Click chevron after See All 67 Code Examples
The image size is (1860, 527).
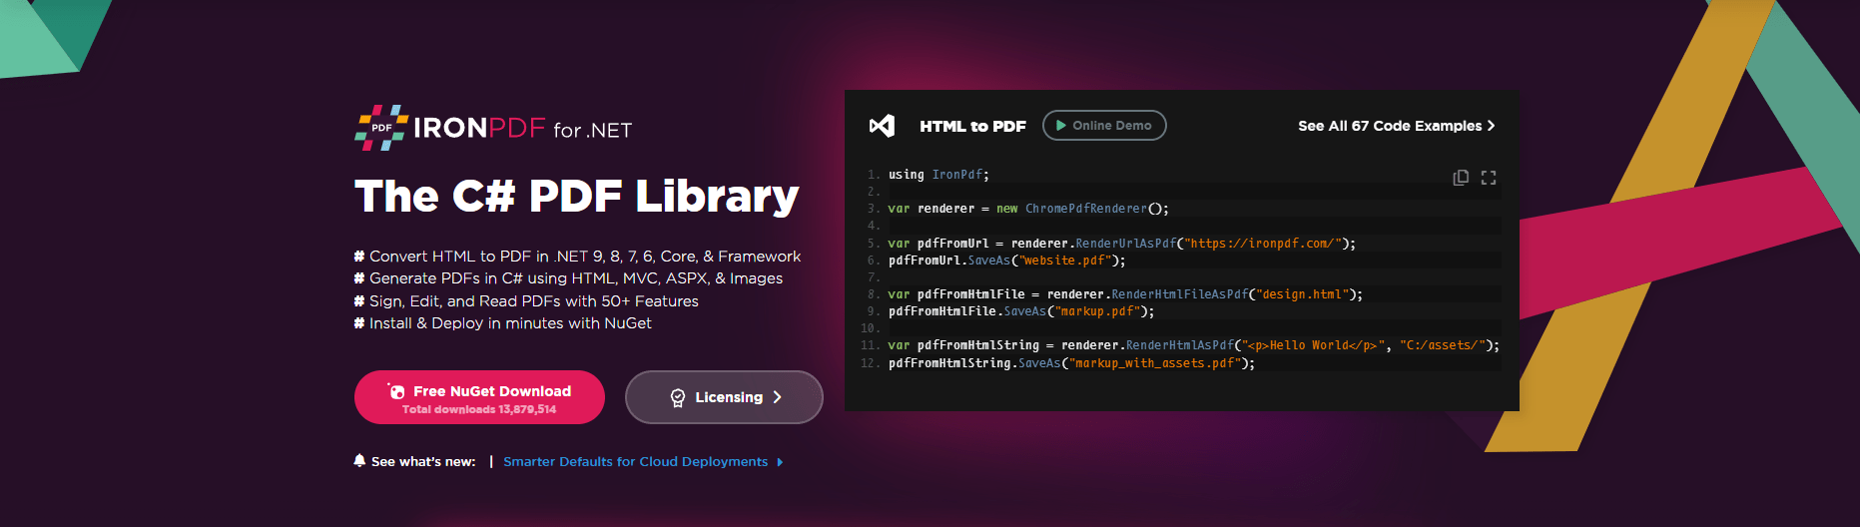point(1491,126)
